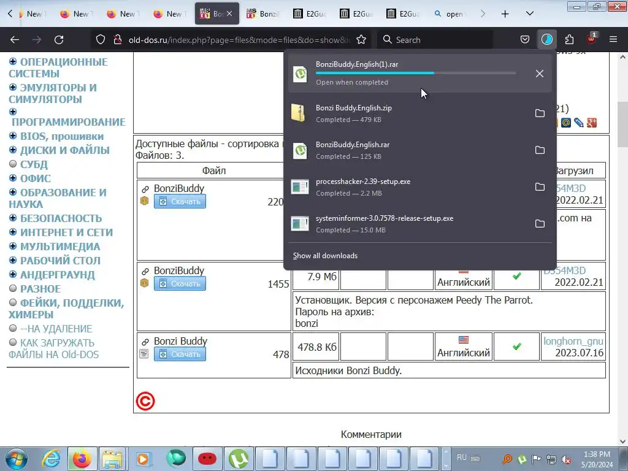Expand ДИСКИ И ФАЙЛЫ category
The height and width of the screenshot is (471, 628).
[13, 150]
